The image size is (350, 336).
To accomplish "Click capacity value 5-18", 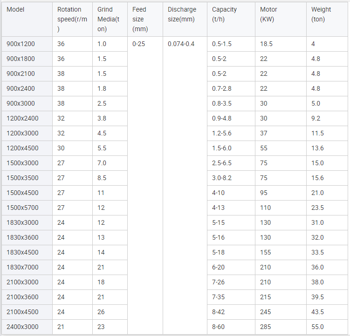I will coord(218,252).
